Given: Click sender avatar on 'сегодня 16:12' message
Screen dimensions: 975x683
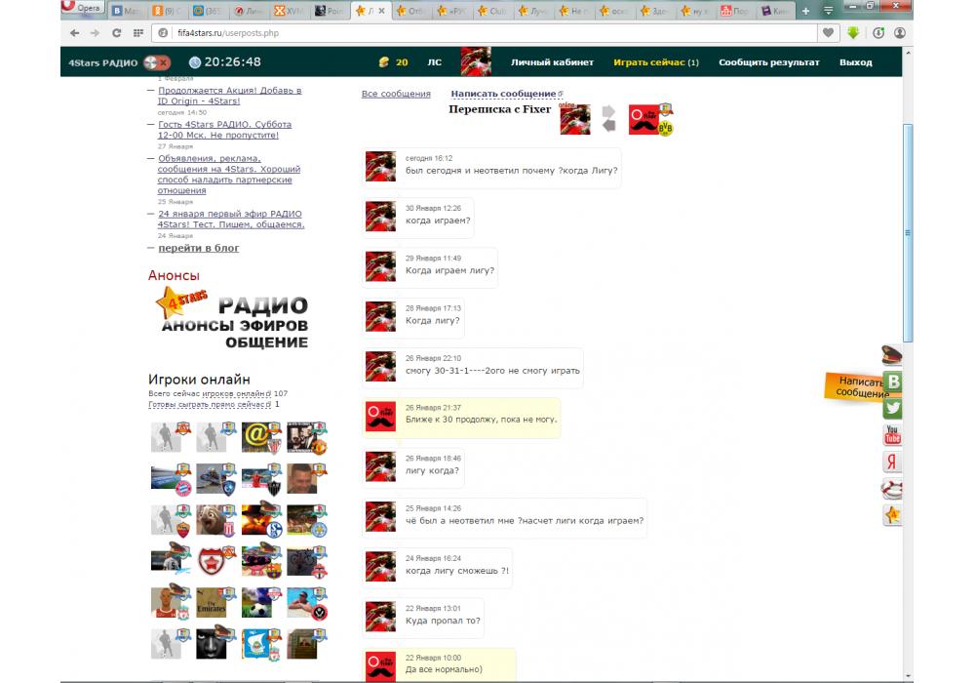Looking at the screenshot, I should coord(380,166).
